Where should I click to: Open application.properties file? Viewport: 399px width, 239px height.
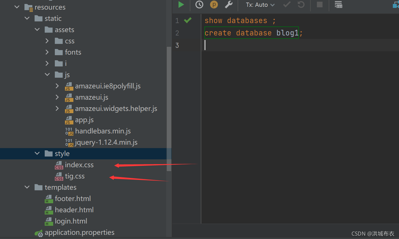point(80,233)
